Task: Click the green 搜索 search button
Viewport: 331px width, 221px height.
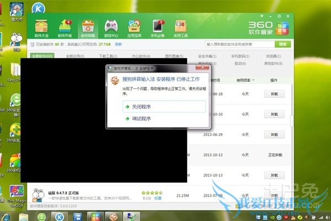Action: pyautogui.click(x=282, y=44)
